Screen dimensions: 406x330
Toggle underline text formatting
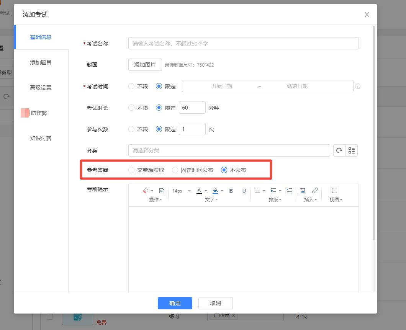tap(244, 191)
